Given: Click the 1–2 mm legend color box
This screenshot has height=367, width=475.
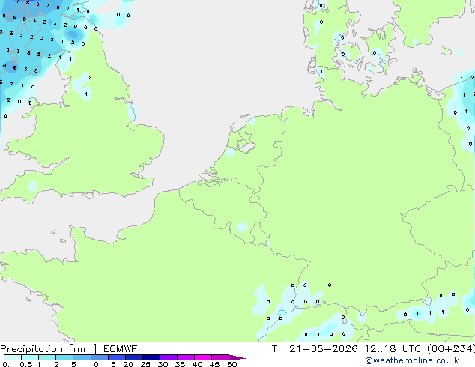Looking at the screenshot, I should tap(47, 357).
